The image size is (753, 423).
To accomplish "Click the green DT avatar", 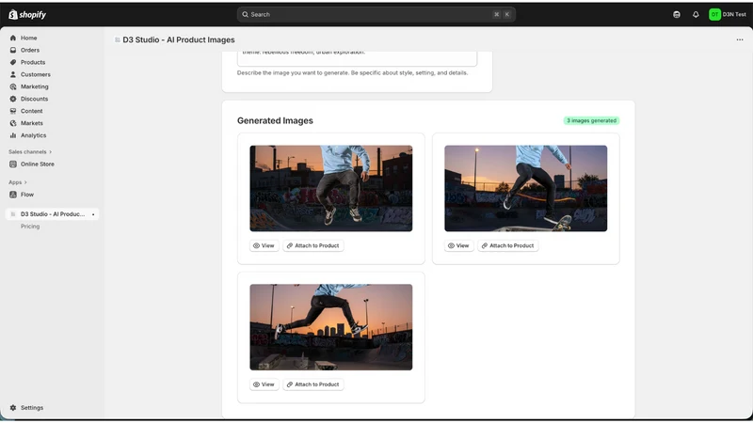I will (x=714, y=14).
